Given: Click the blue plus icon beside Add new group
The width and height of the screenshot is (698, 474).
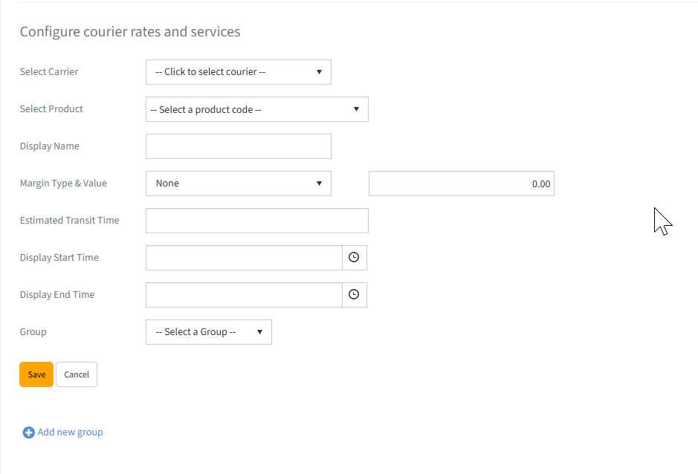Looking at the screenshot, I should pos(28,432).
